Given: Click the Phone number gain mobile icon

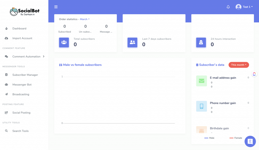Looking at the screenshot, I should (202, 106).
